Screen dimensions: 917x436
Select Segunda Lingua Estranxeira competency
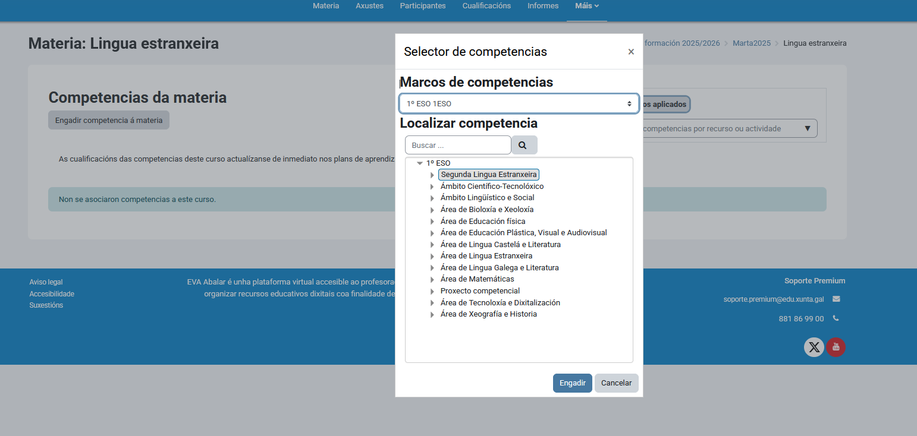pos(488,175)
